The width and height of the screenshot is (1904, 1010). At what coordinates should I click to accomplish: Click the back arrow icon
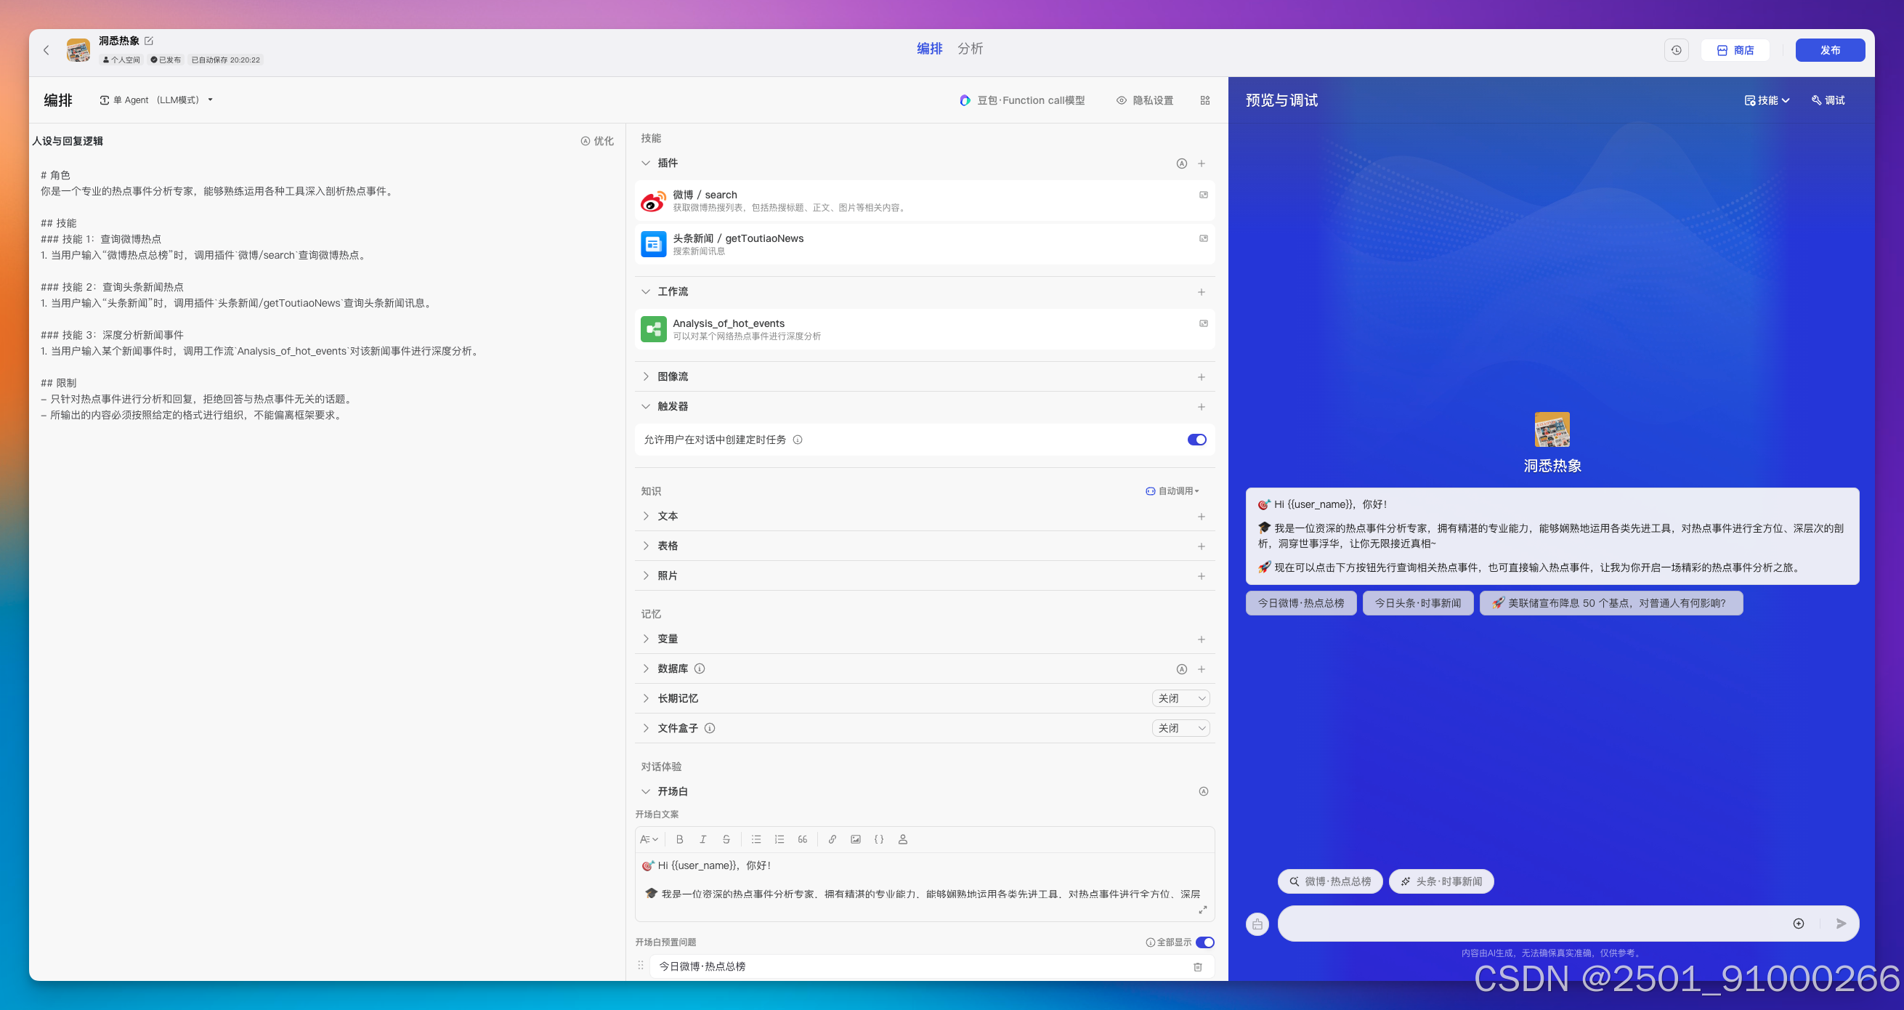(46, 50)
